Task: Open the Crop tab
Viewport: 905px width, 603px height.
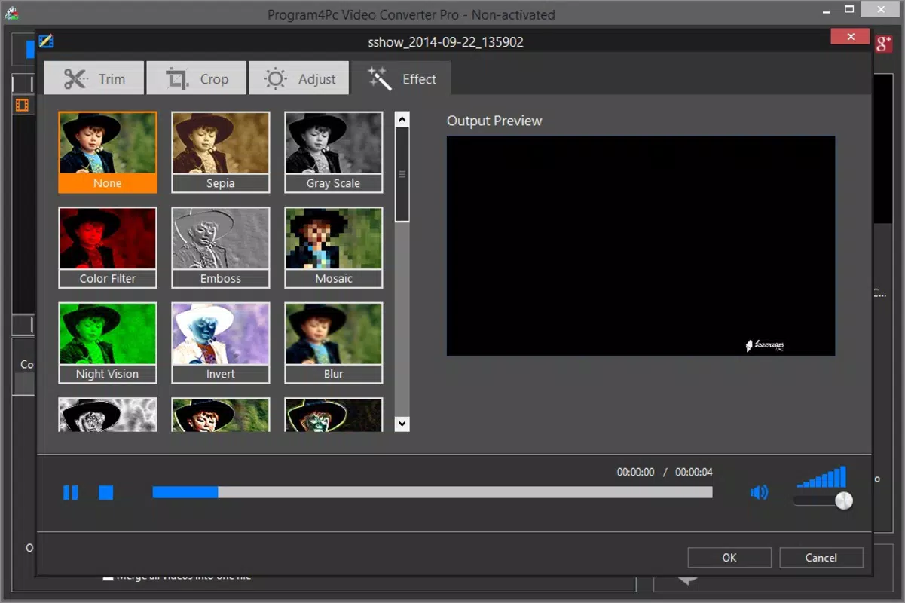Action: 197,78
